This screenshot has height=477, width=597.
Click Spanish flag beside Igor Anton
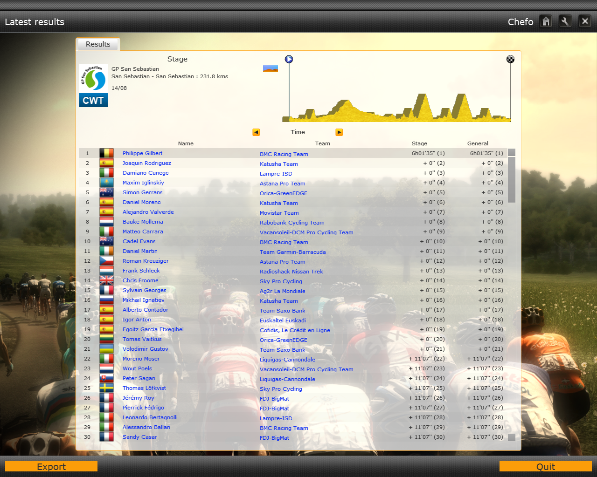click(106, 320)
